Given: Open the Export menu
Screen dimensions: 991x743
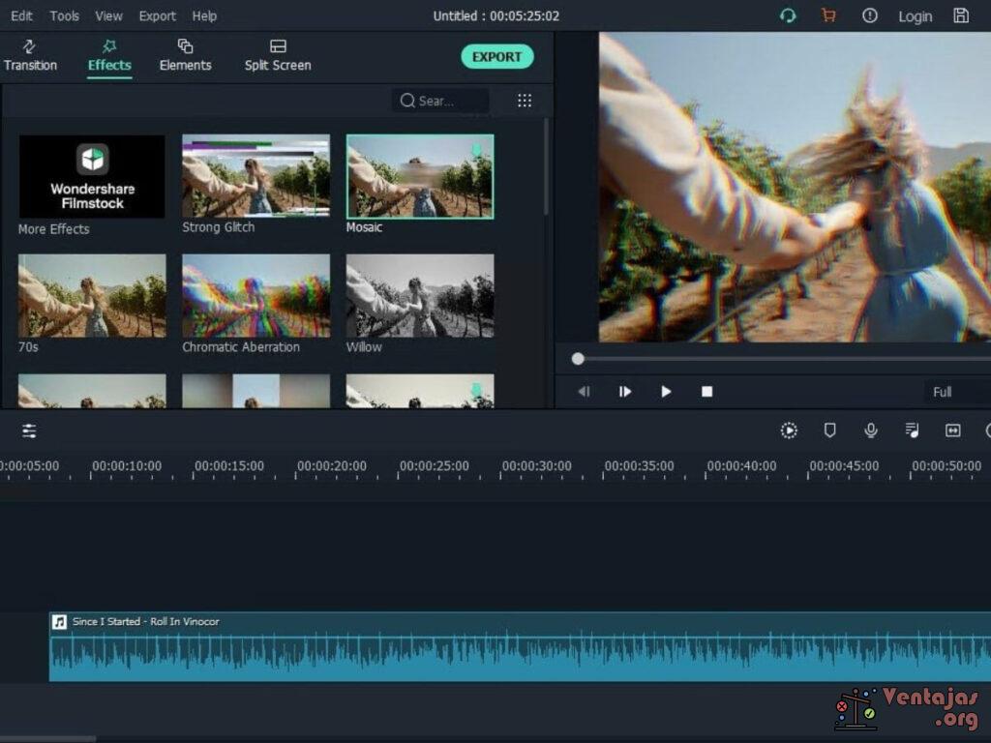Looking at the screenshot, I should (157, 15).
